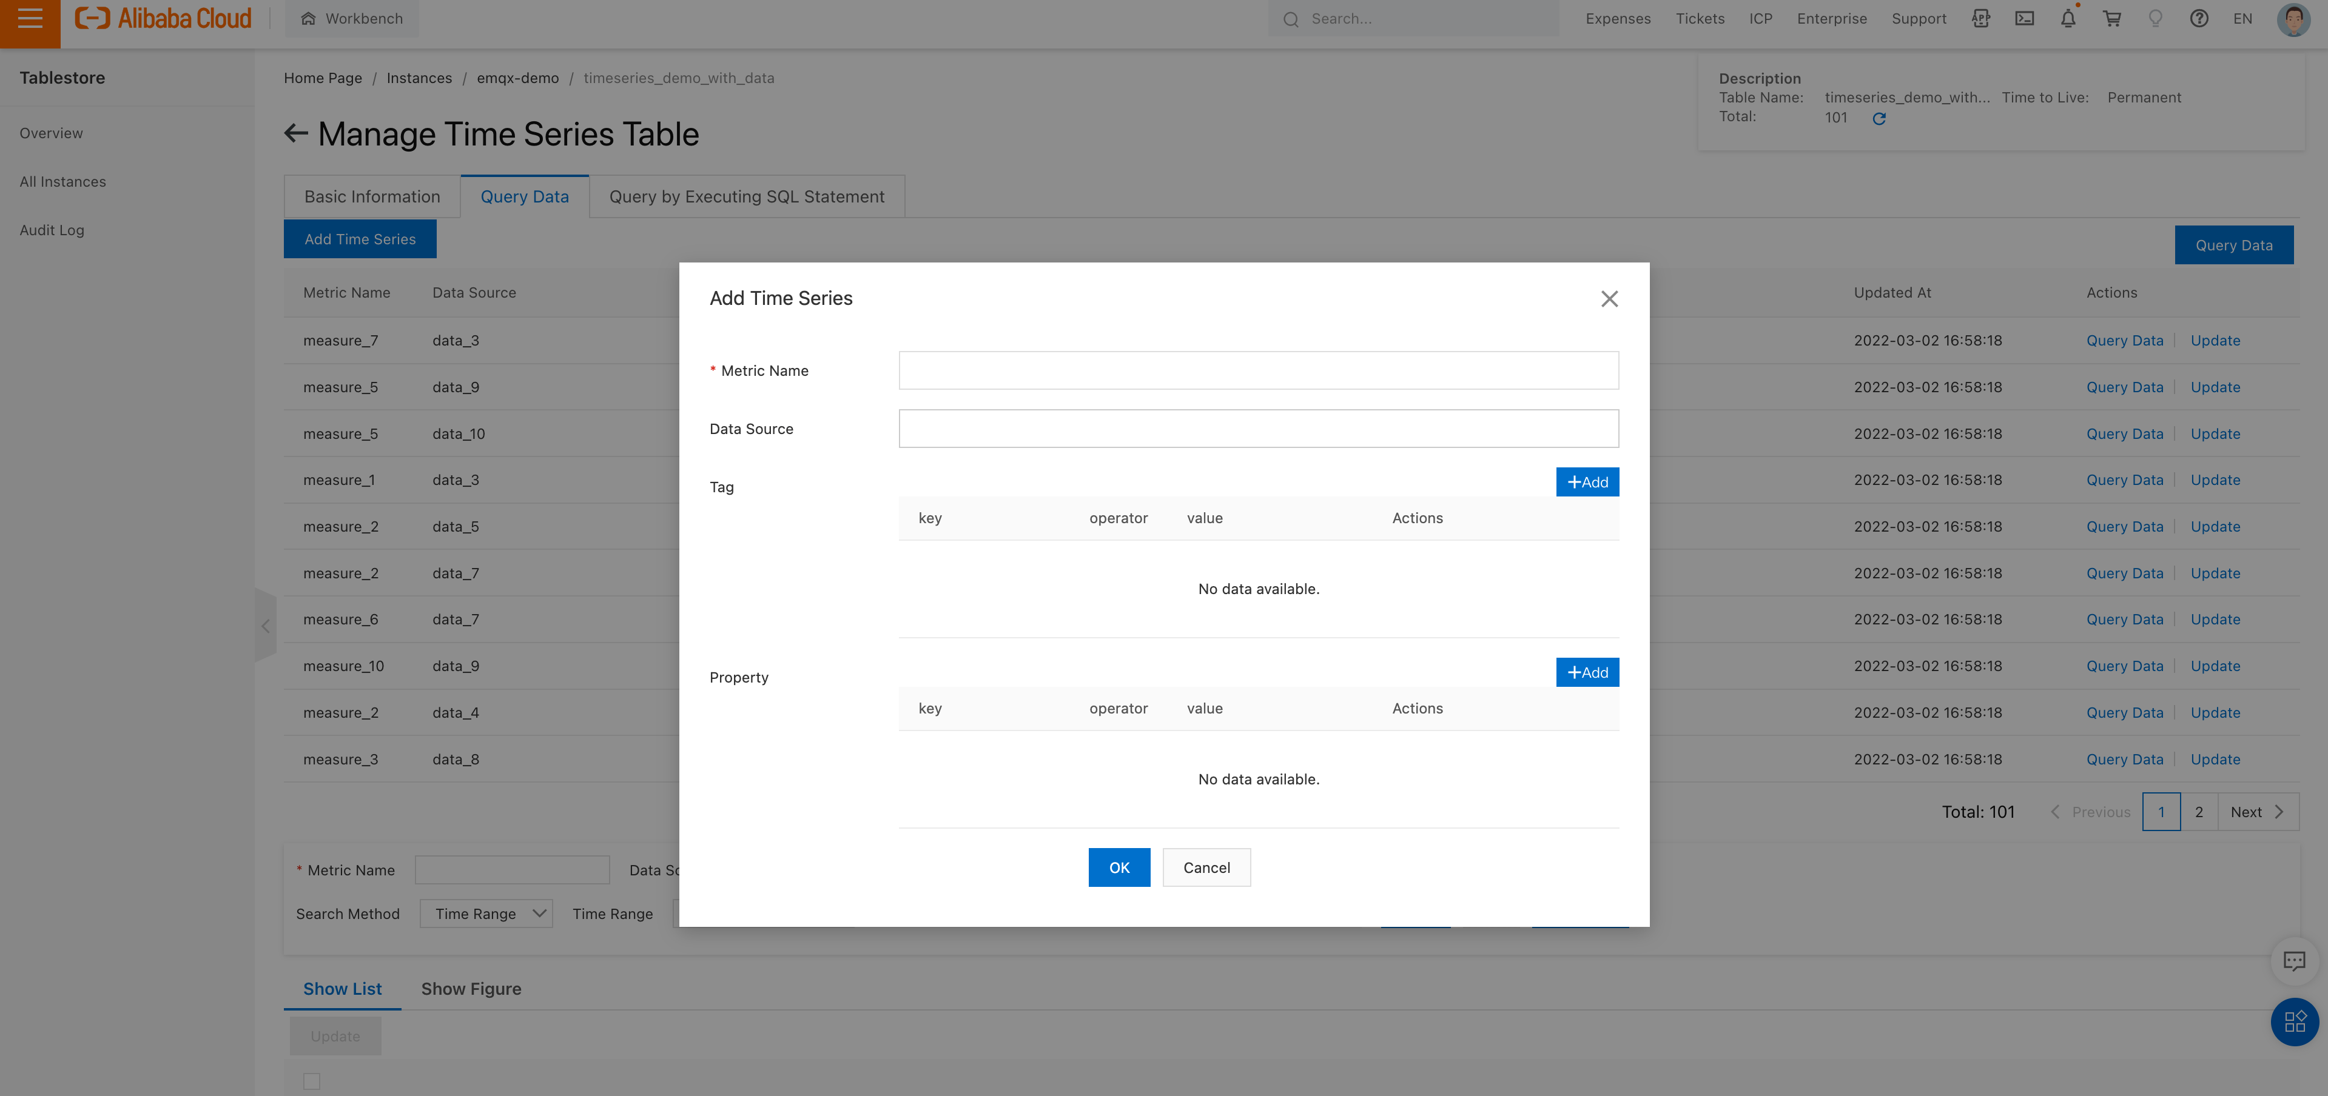The image size is (2328, 1096).
Task: Open the Time Range search method dropdown
Action: click(486, 914)
